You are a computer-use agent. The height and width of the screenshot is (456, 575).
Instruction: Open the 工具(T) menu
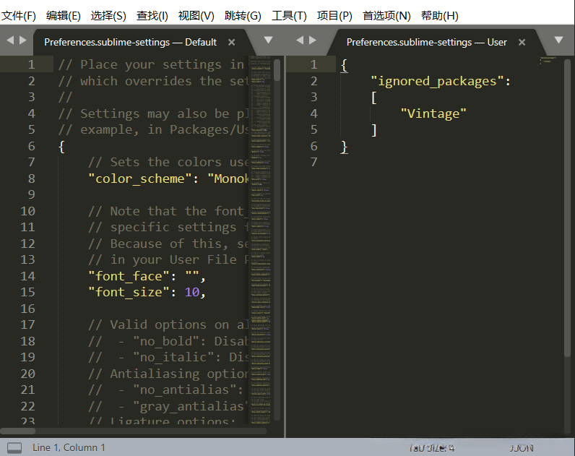pyautogui.click(x=289, y=16)
